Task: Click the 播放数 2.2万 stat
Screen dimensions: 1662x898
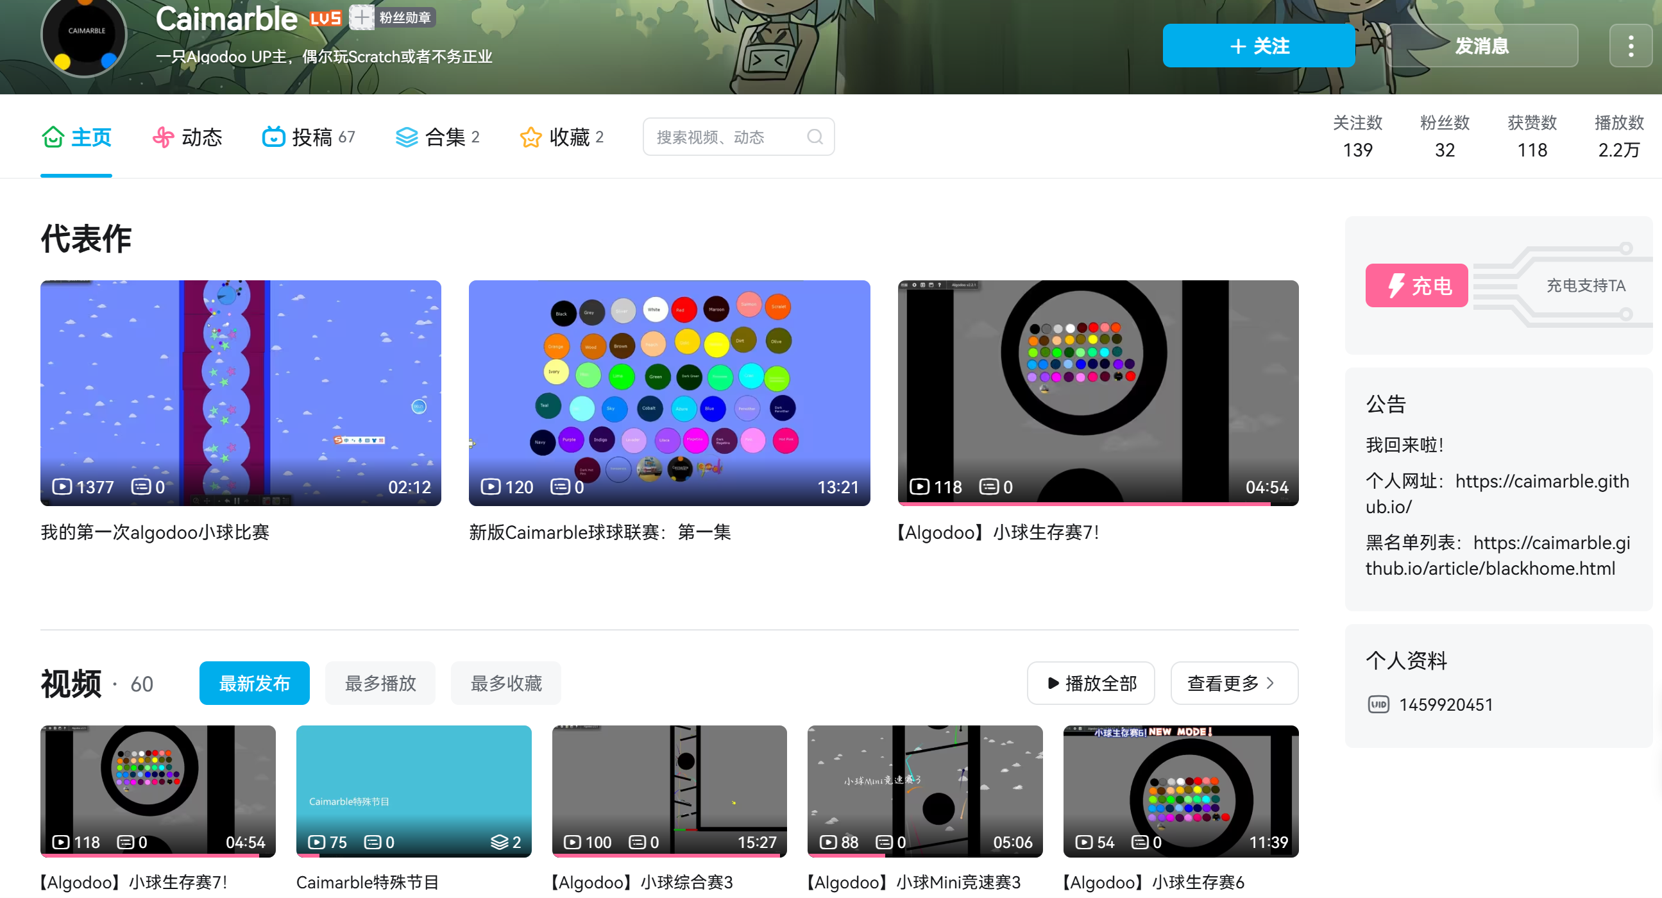Action: pos(1619,136)
